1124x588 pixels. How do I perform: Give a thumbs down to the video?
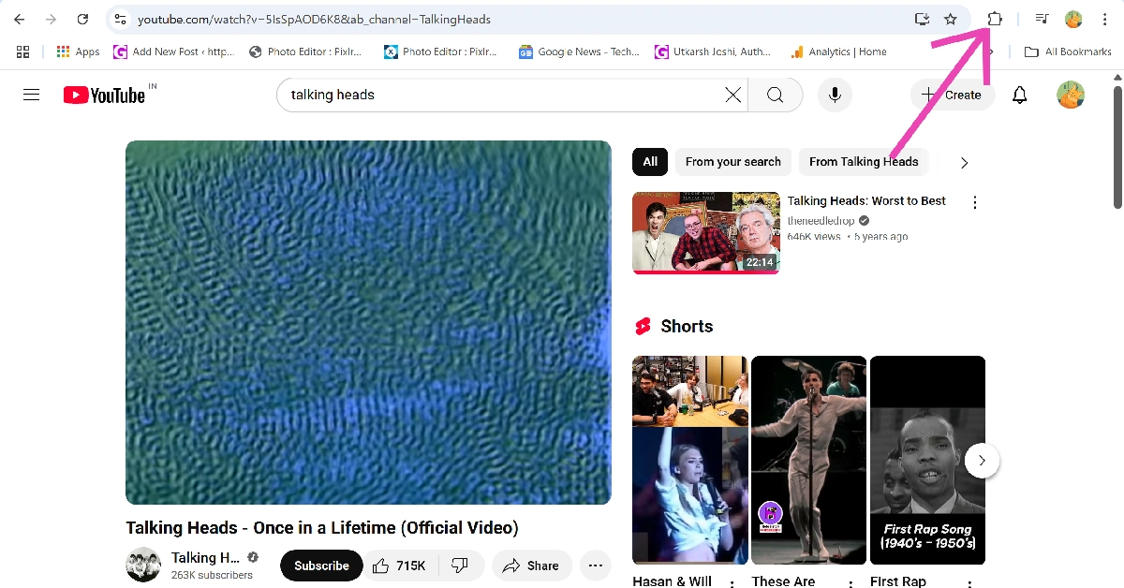(x=460, y=565)
